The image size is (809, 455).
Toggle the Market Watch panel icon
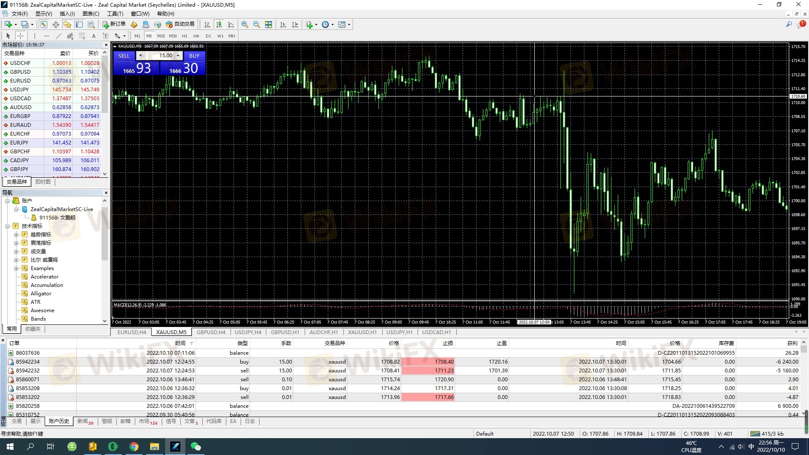point(44,24)
